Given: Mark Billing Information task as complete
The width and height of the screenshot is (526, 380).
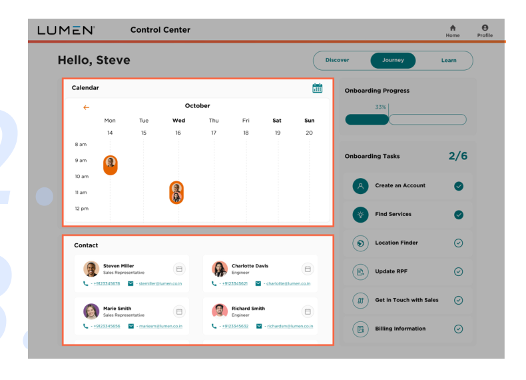Looking at the screenshot, I should coord(459,329).
